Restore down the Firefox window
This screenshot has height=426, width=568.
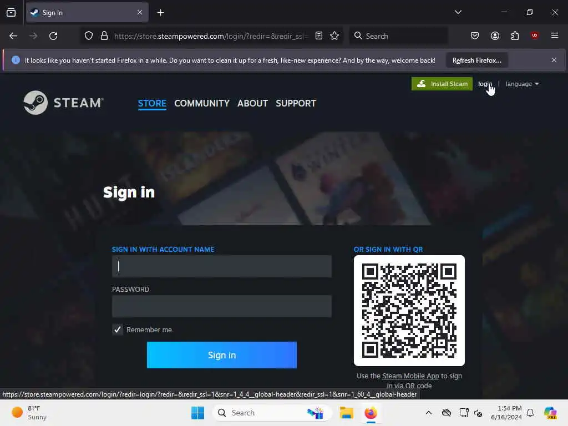[x=529, y=12]
